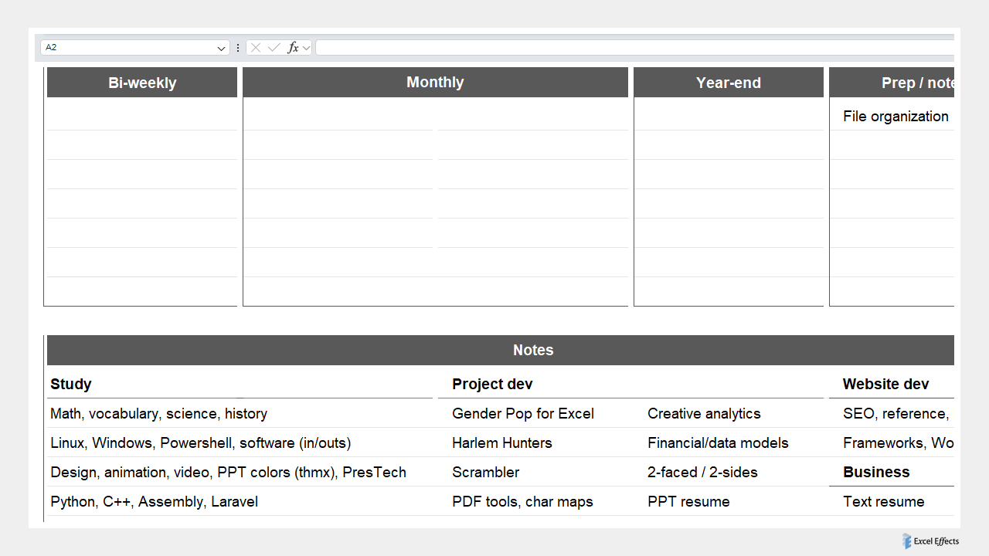Screen dimensions: 989x556
Task: Click the File organization cell
Action: [x=896, y=116]
